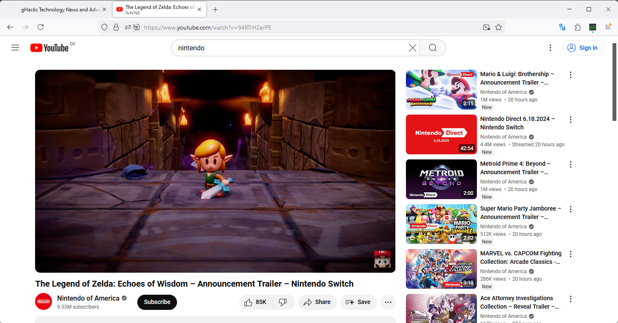The width and height of the screenshot is (618, 323).
Task: Open site permissions icon in address bar
Action: click(128, 27)
